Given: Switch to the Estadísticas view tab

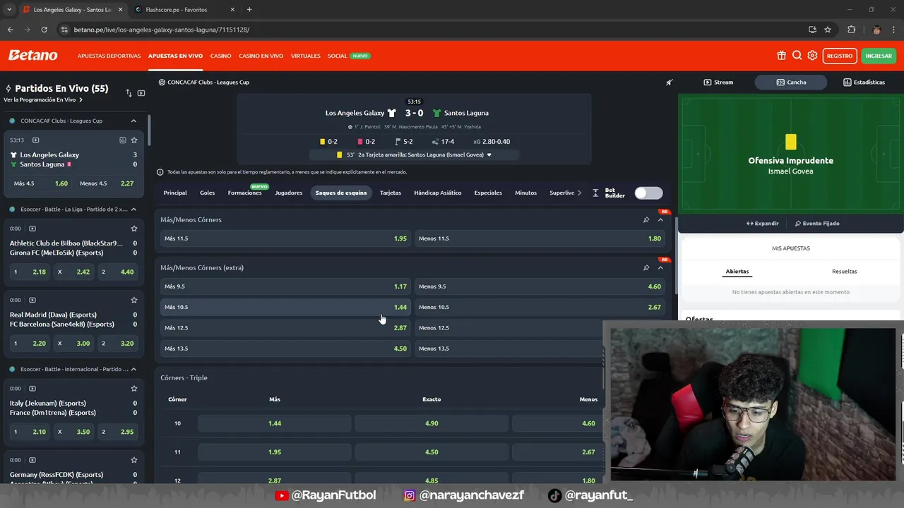Looking at the screenshot, I should (864, 83).
